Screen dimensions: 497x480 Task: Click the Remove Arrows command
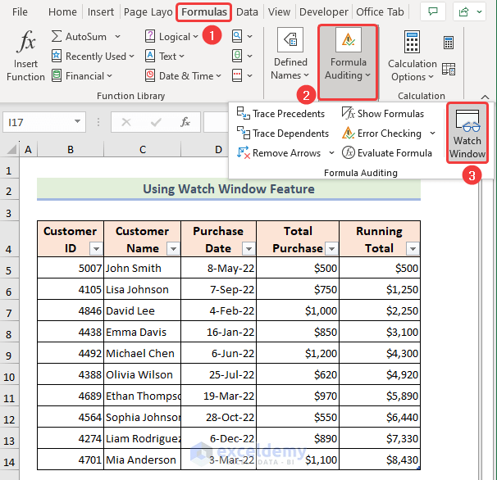tap(285, 153)
